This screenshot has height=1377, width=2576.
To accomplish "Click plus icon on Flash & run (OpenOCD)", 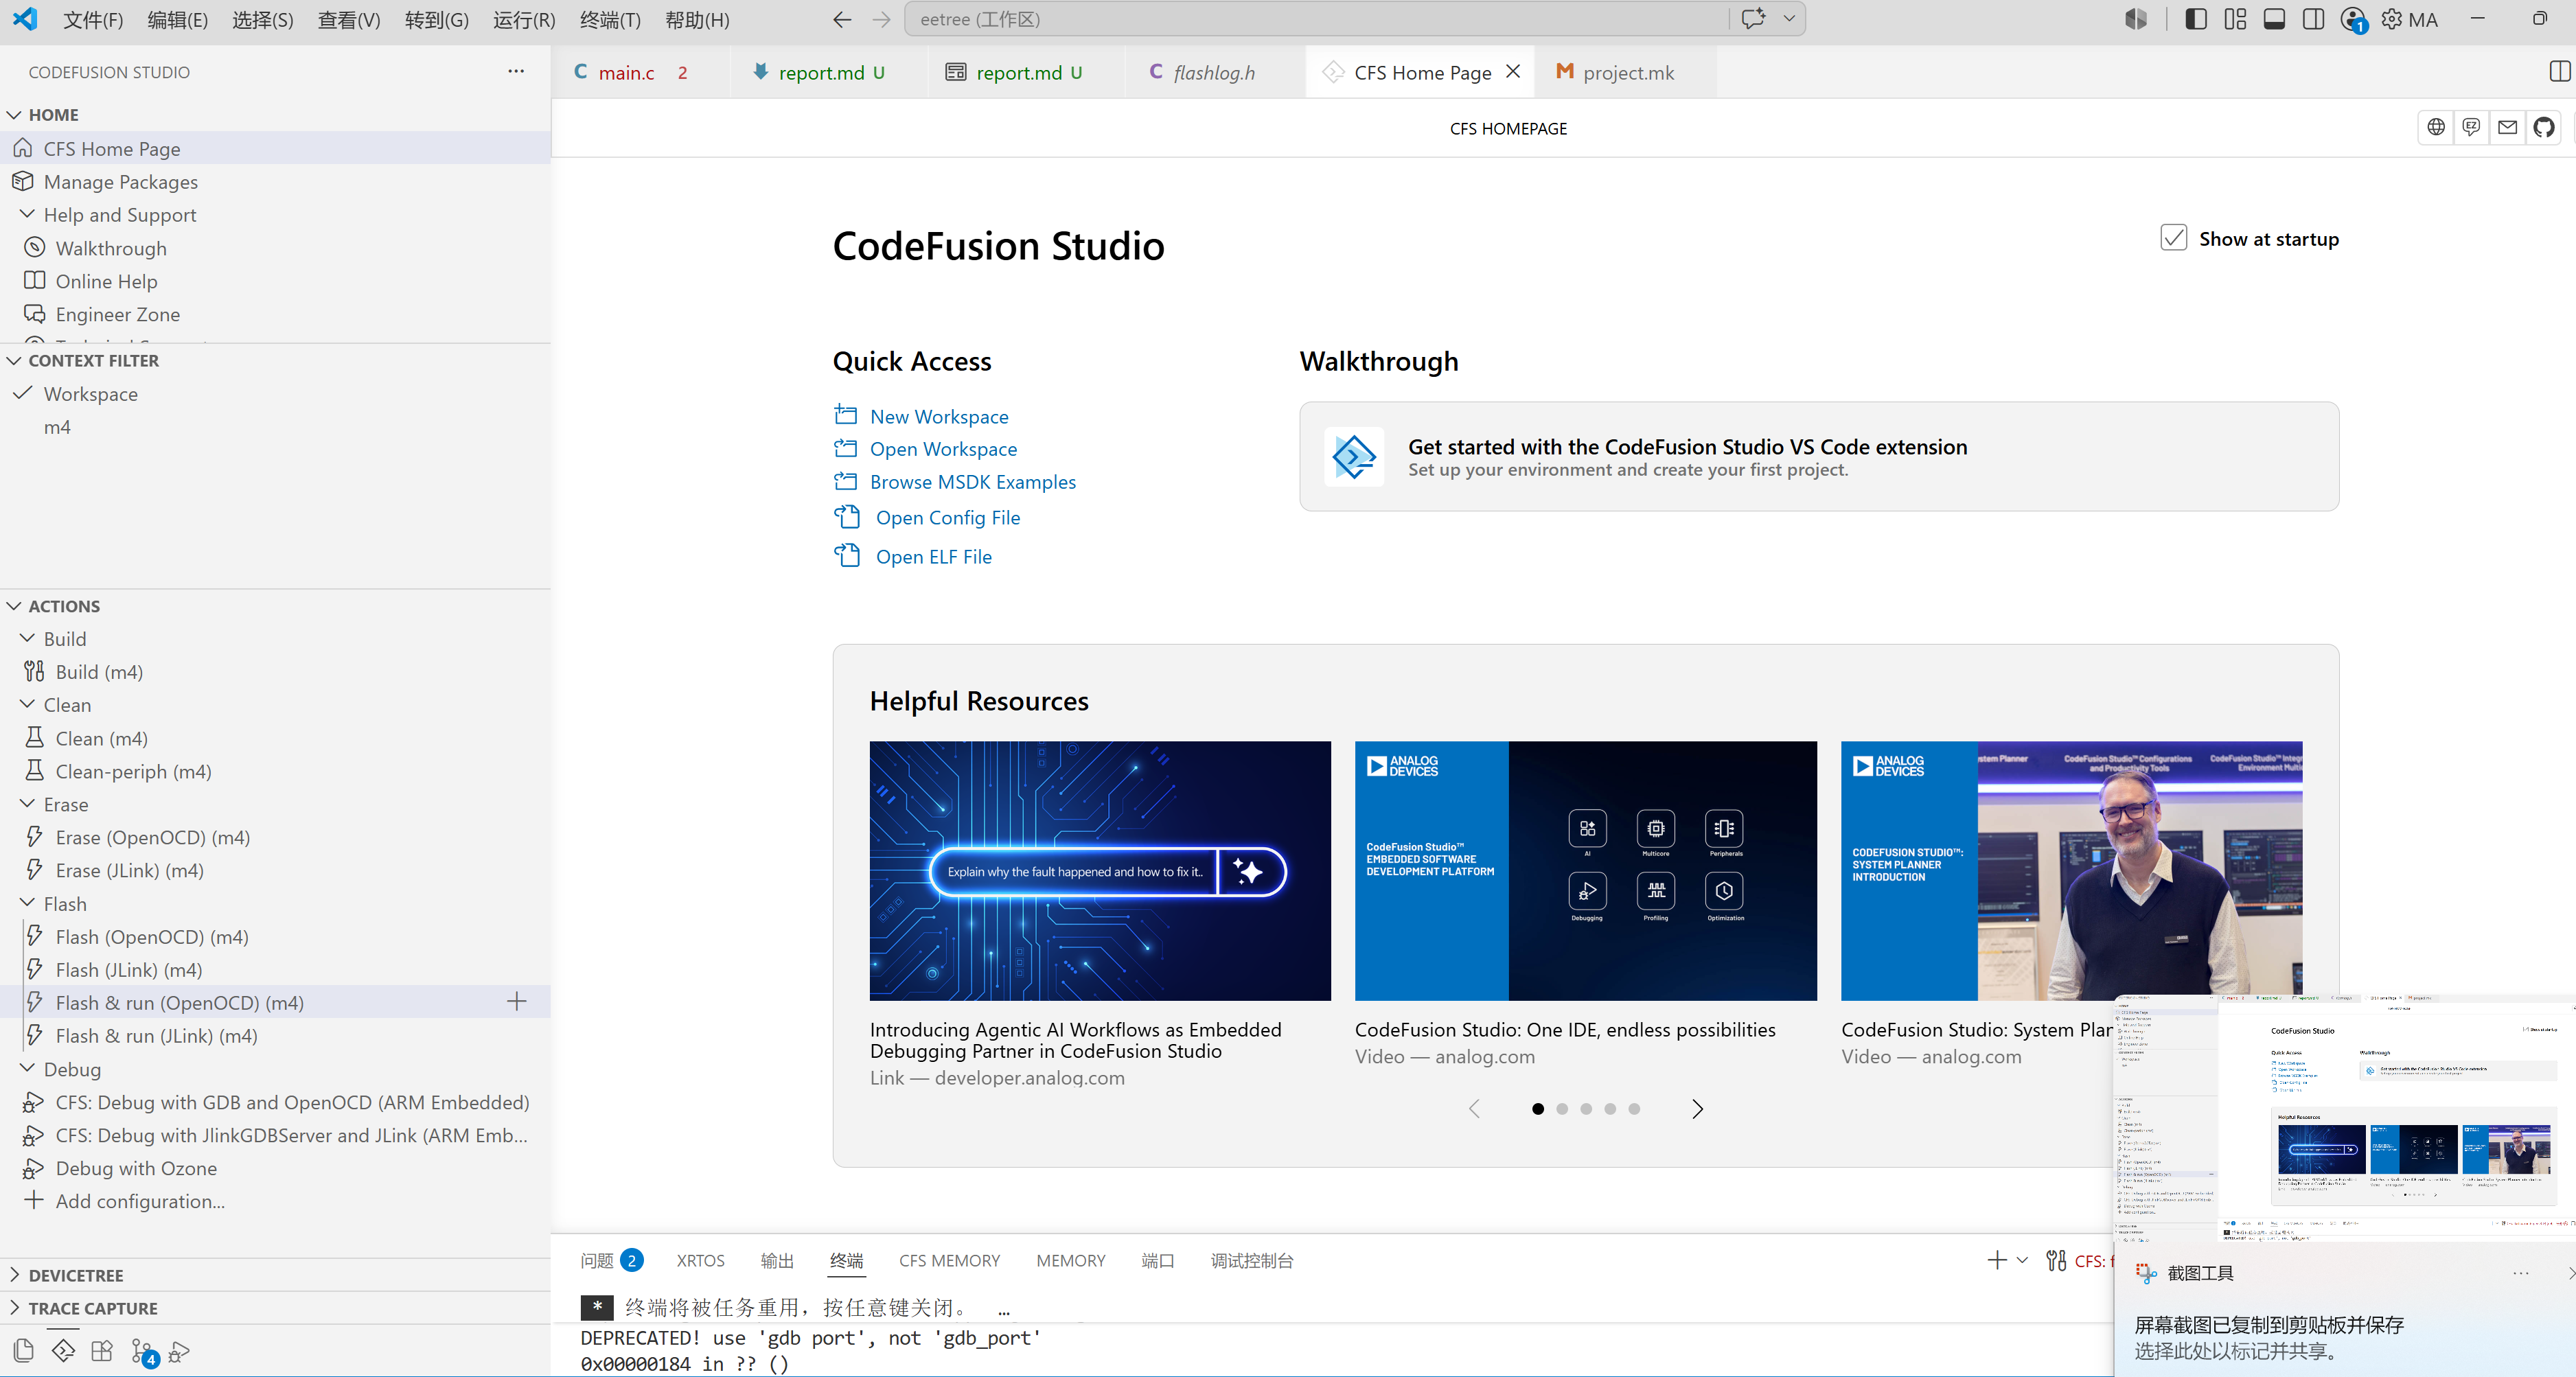I will point(516,1002).
